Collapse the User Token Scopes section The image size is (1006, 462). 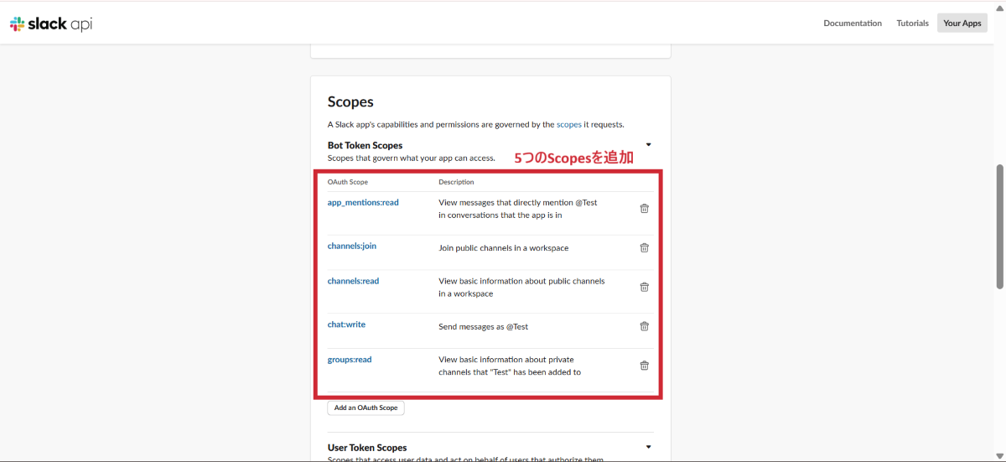point(648,447)
